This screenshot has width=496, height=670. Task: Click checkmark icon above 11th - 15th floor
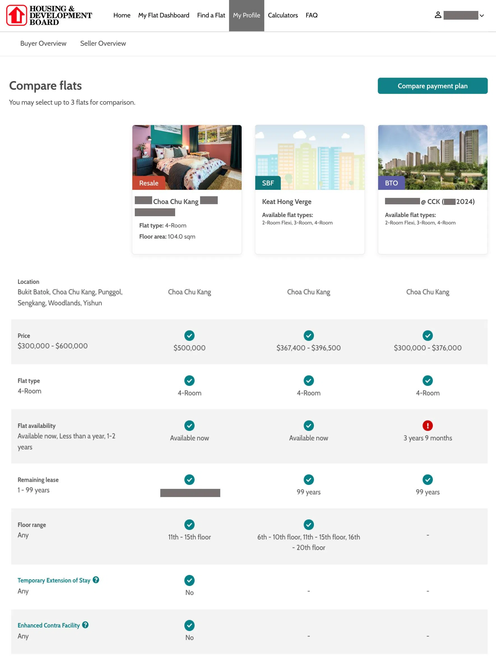[189, 524]
